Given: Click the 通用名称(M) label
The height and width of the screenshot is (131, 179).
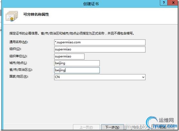Looking at the screenshot, I should click(19, 42).
